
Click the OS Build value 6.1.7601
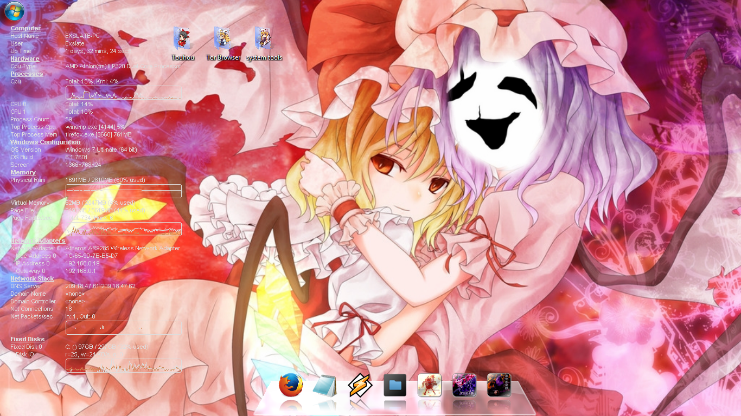pyautogui.click(x=76, y=157)
